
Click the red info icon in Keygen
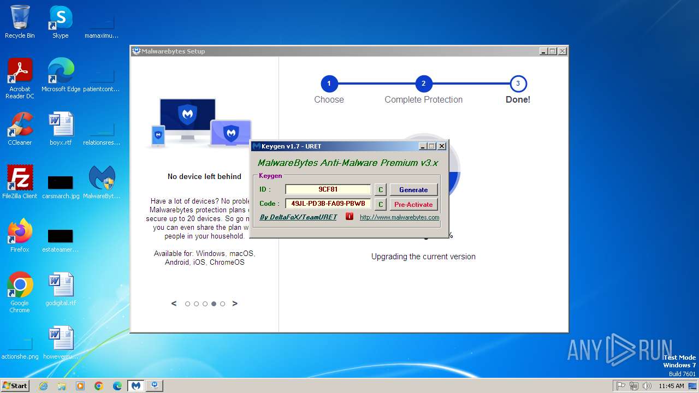(x=349, y=217)
